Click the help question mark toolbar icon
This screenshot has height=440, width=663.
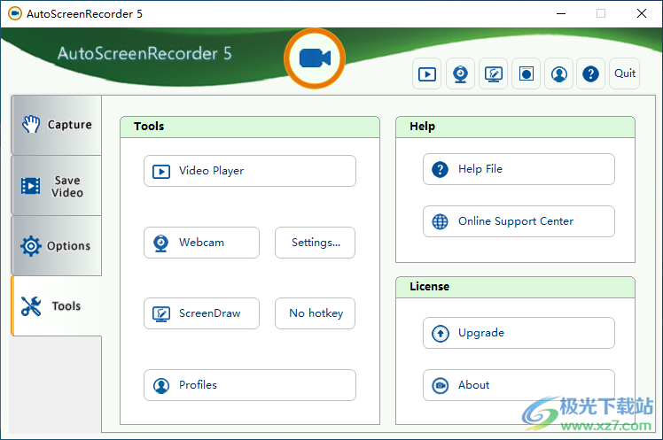click(x=590, y=73)
